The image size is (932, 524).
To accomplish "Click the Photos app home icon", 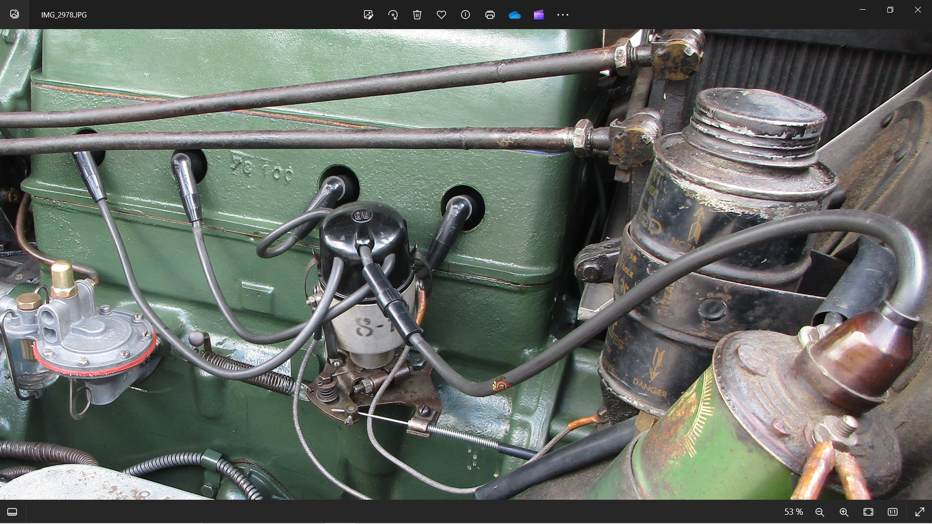I will (15, 14).
